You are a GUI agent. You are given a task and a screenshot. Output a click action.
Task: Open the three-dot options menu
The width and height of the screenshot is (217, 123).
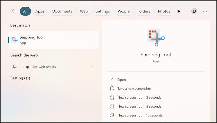(205, 11)
